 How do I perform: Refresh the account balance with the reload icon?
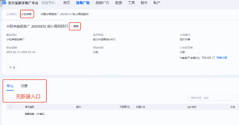[x=214, y=58]
